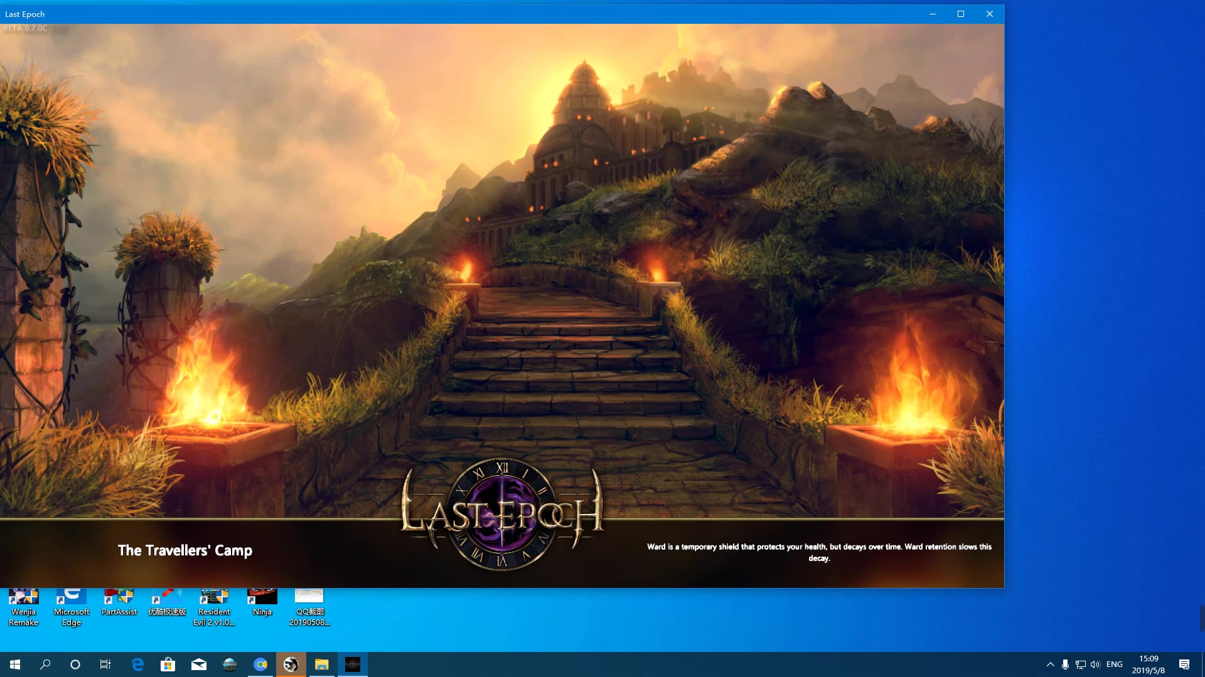Select the Ninja desktop shortcut
Viewport: 1205px width, 677px height.
262,603
